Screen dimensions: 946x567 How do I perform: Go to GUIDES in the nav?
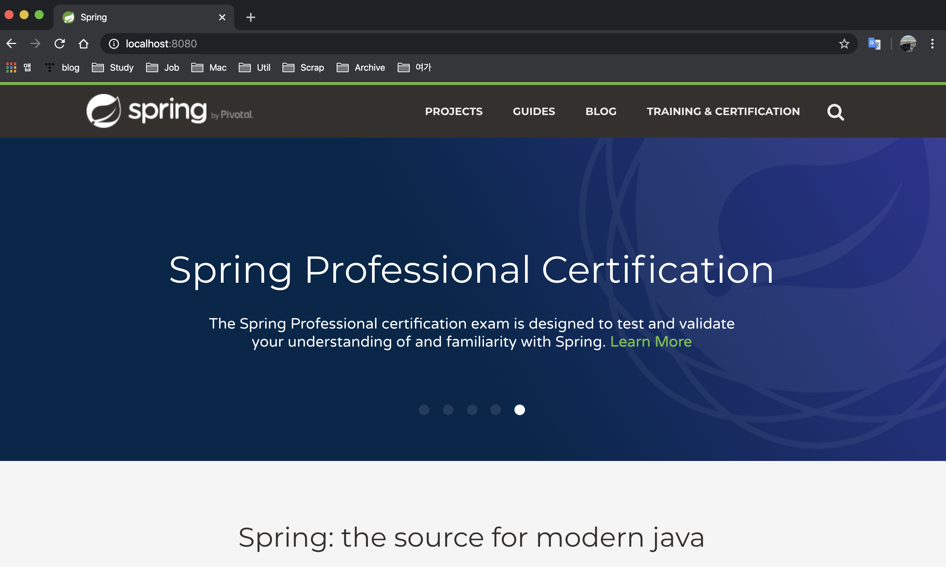tap(534, 111)
